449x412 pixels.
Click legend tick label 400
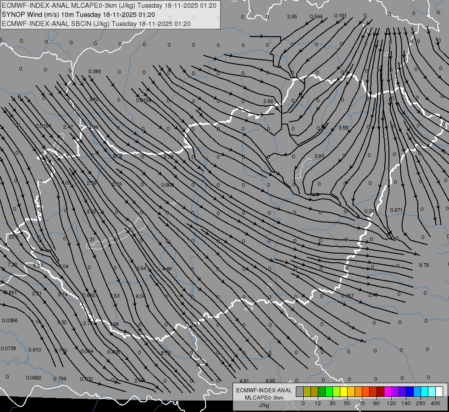(x=435, y=403)
